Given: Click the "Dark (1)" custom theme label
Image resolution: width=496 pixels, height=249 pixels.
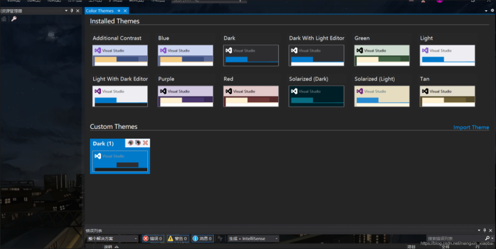Looking at the screenshot, I should 103,143.
